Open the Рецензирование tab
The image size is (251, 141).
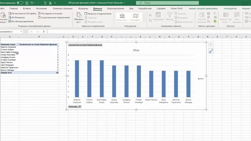coord(115,9)
